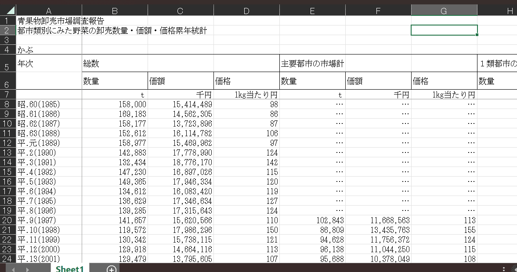Image resolution: width=517 pixels, height=272 pixels.
Task: Select column A header
Action: click(x=49, y=11)
